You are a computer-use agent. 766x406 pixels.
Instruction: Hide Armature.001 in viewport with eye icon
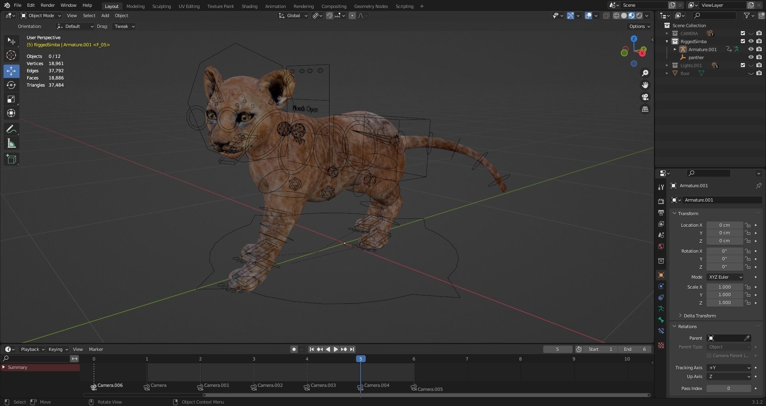tap(751, 50)
